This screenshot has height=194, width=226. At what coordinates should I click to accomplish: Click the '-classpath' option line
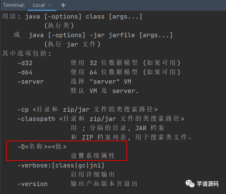tap(101, 119)
